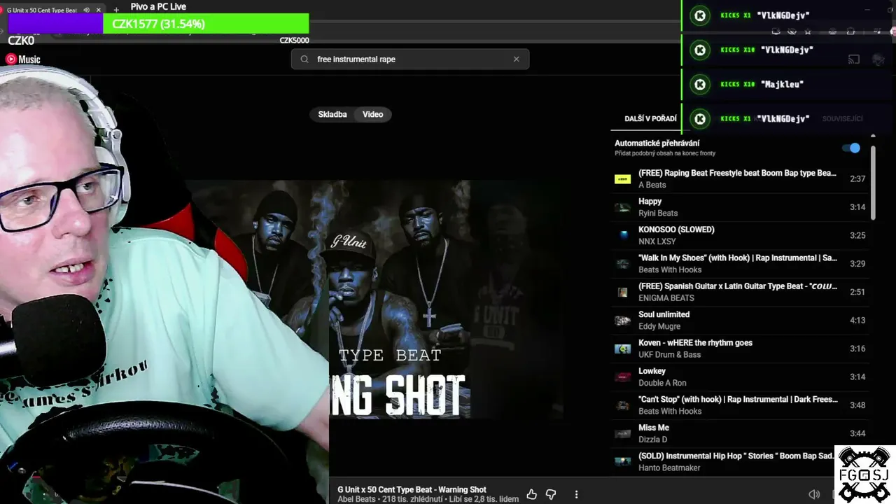Open artist 'NNX LXSY' in queue
The width and height of the screenshot is (896, 504).
[657, 241]
